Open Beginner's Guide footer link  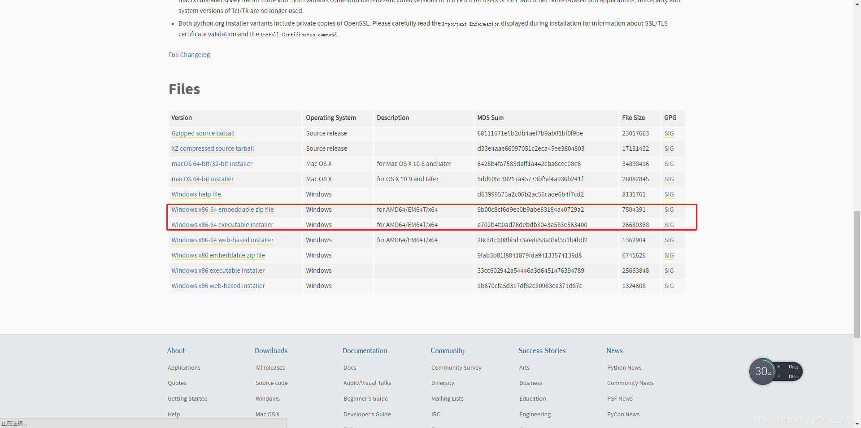(x=366, y=399)
